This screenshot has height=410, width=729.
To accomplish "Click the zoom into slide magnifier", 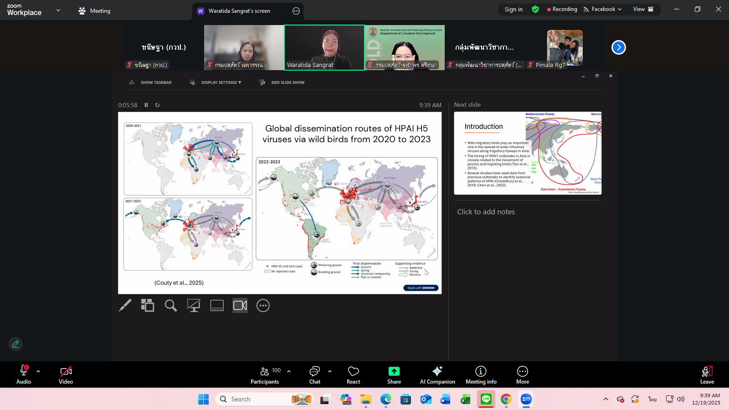I will [171, 305].
